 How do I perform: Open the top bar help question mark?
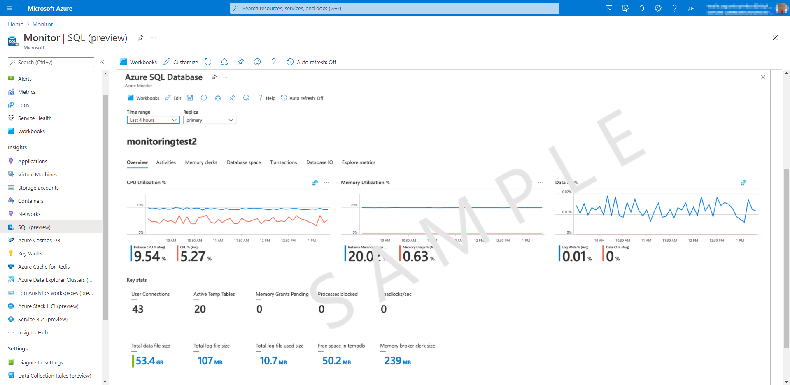675,8
